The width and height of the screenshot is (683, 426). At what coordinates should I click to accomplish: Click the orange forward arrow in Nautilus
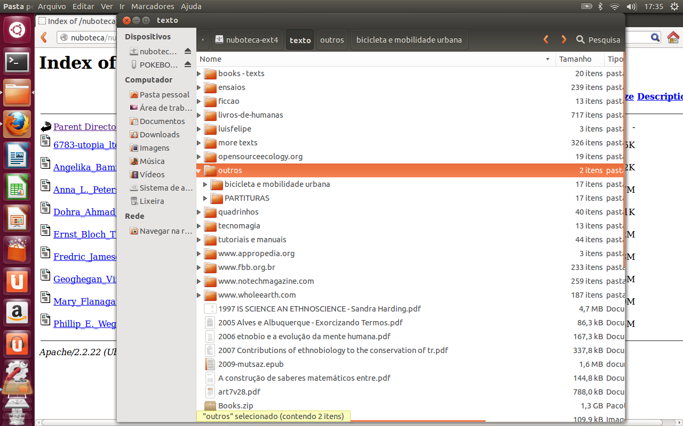tap(563, 40)
